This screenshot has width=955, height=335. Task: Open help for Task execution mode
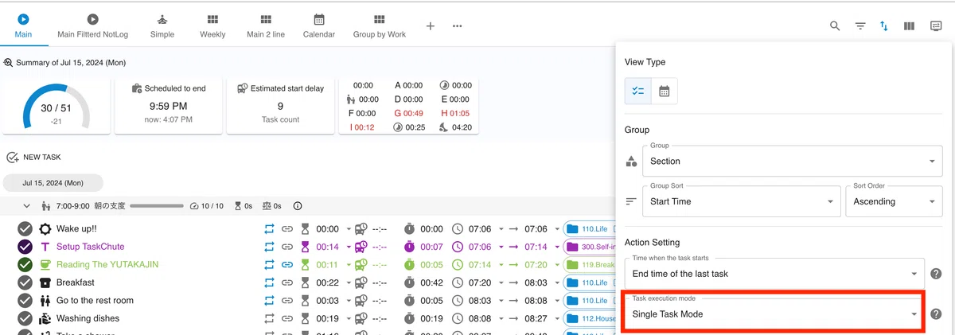(936, 314)
